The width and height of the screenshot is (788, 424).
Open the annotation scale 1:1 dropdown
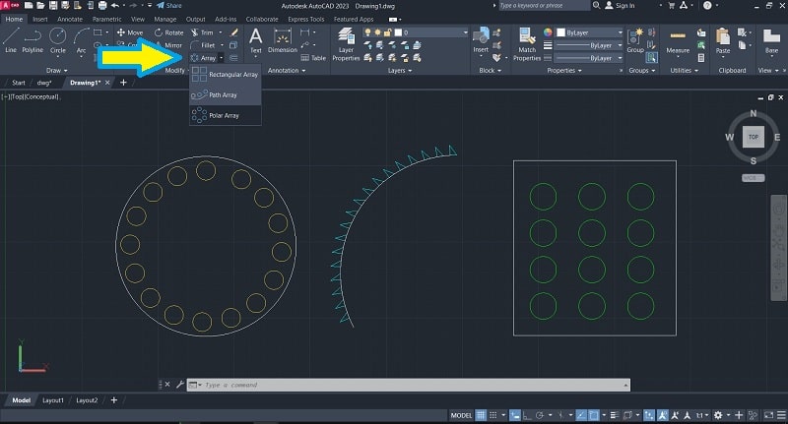pyautogui.click(x=701, y=415)
